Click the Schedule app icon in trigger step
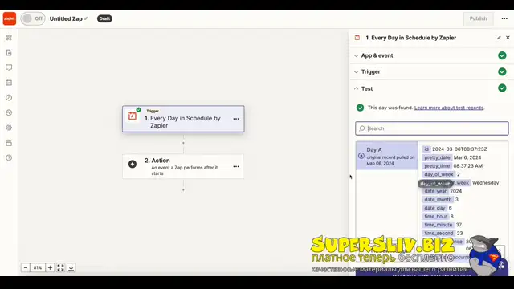The image size is (514, 289). [133, 116]
